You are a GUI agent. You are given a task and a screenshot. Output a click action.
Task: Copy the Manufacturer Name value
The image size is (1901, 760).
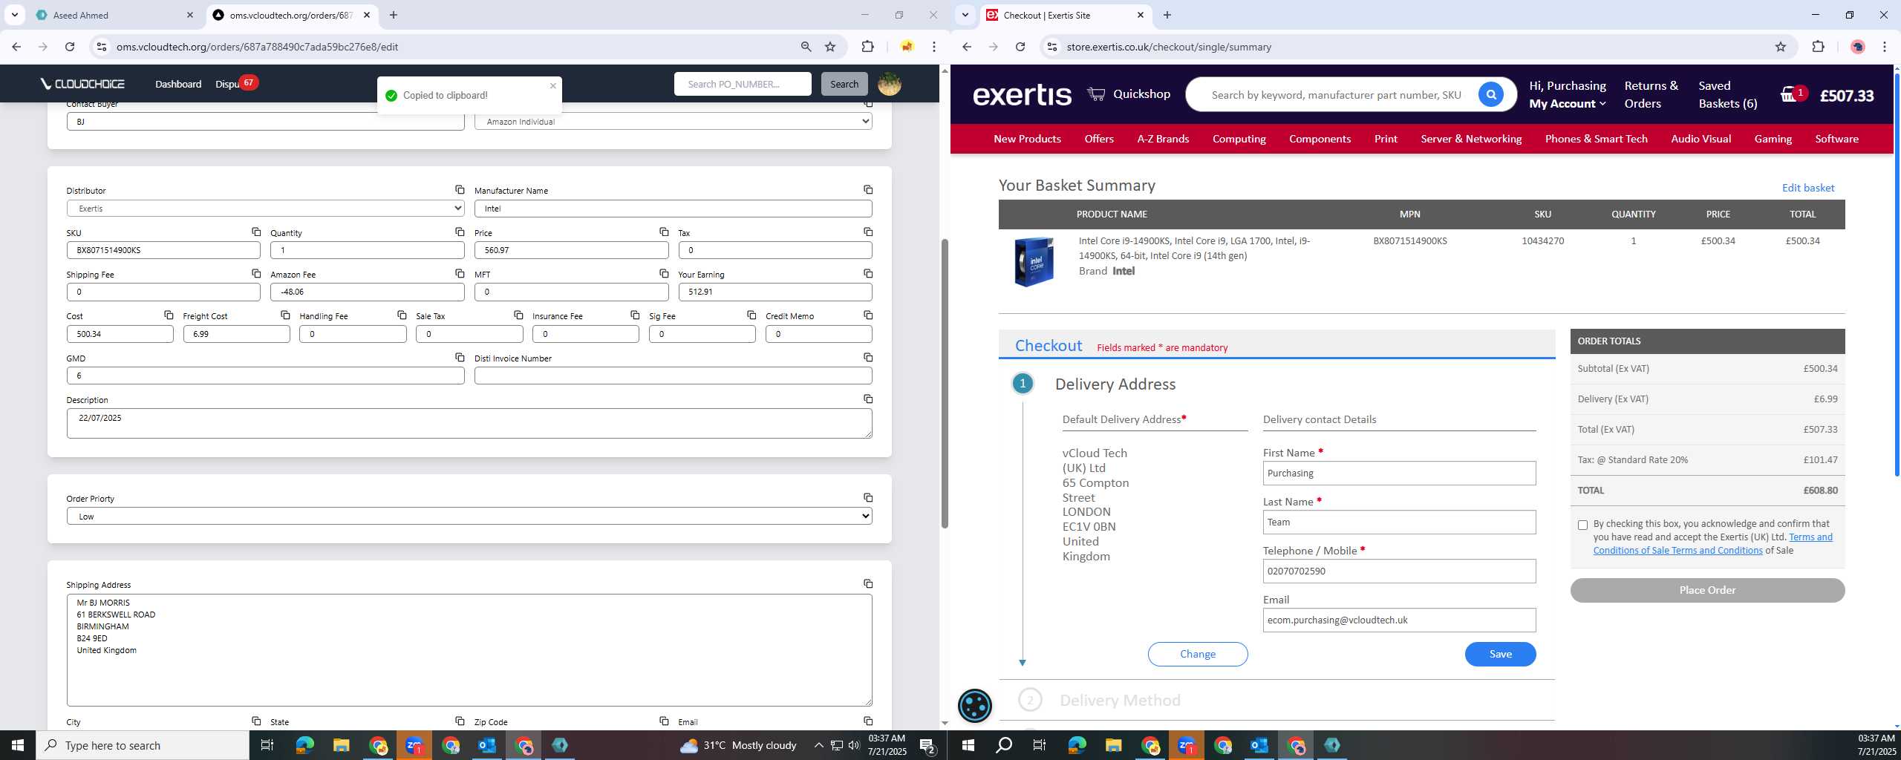pos(868,189)
